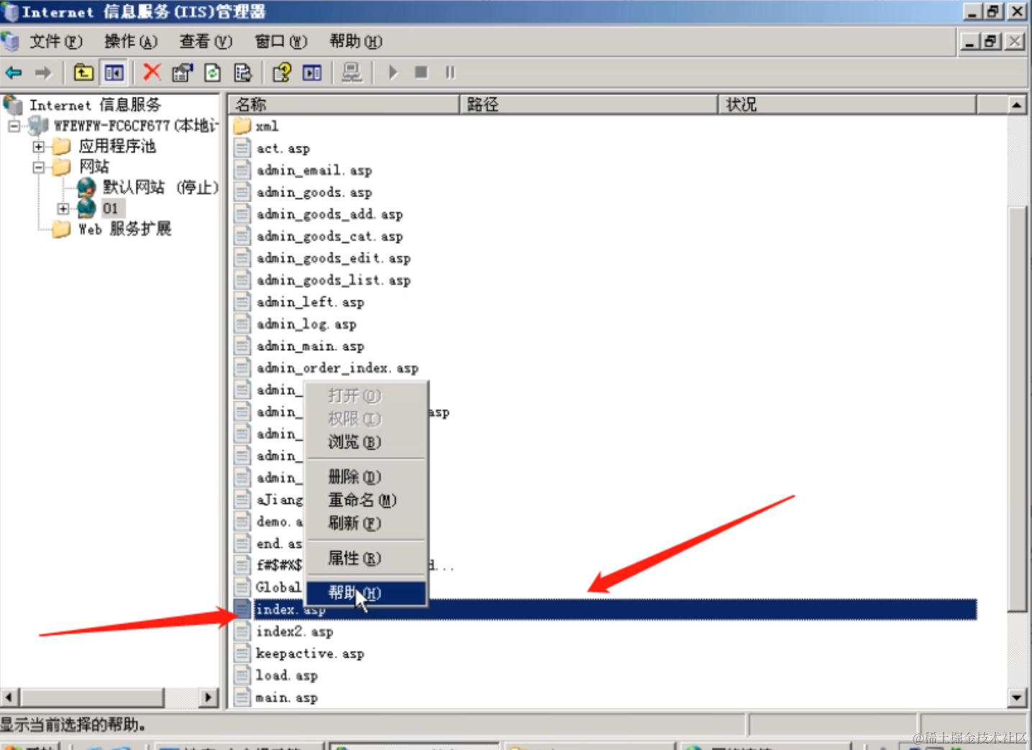Pause the site with Pause button
The height and width of the screenshot is (750, 1032).
pyautogui.click(x=450, y=73)
